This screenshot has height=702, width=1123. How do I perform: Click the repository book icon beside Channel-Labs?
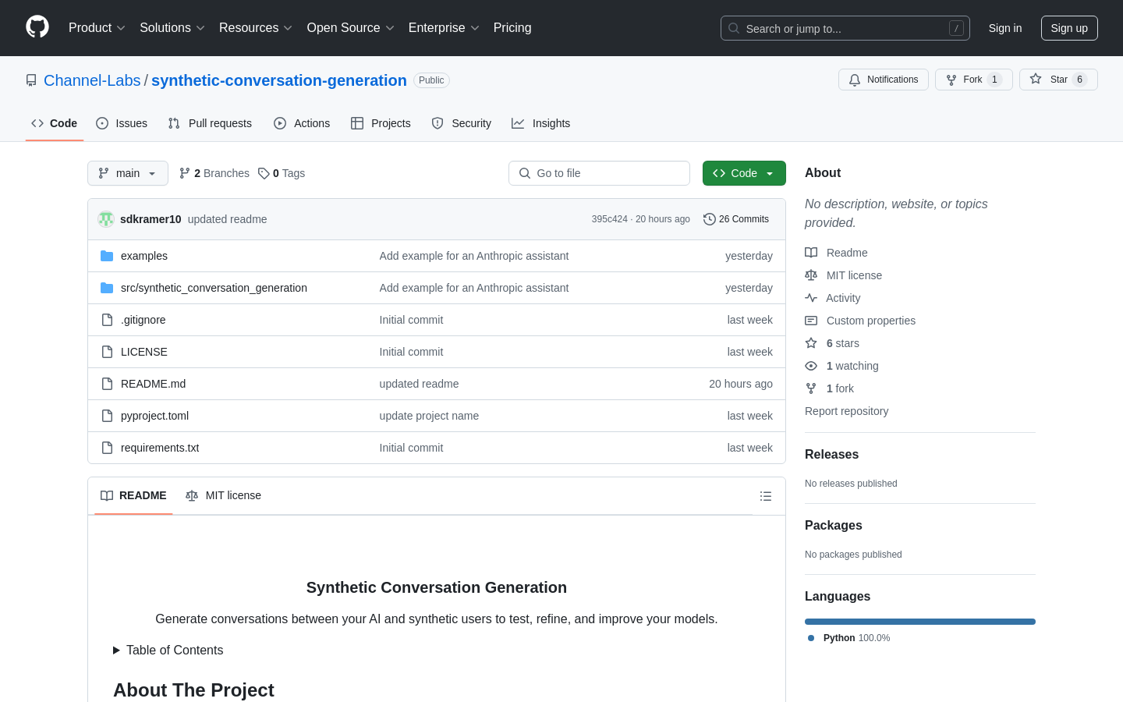[31, 80]
